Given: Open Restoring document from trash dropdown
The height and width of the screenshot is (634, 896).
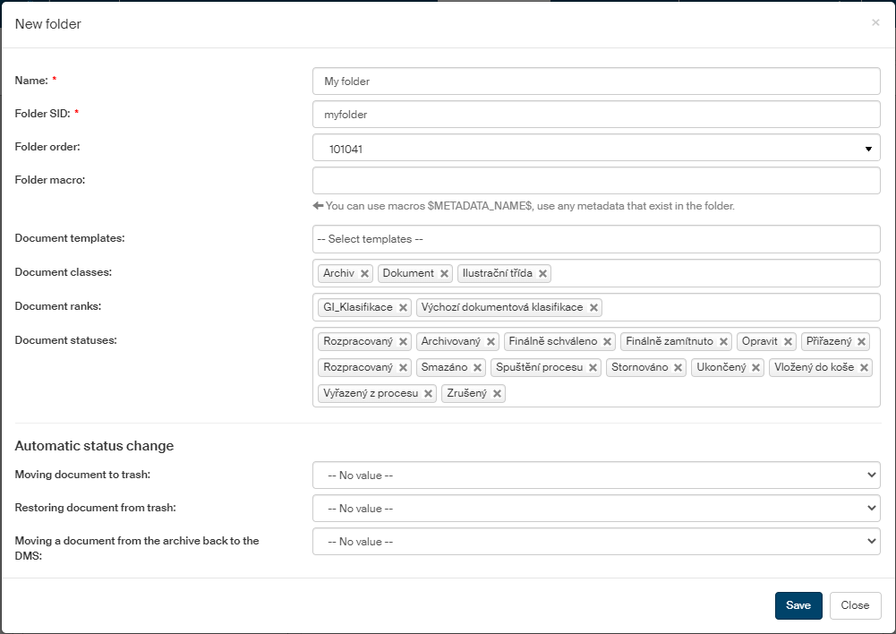Looking at the screenshot, I should tap(596, 509).
